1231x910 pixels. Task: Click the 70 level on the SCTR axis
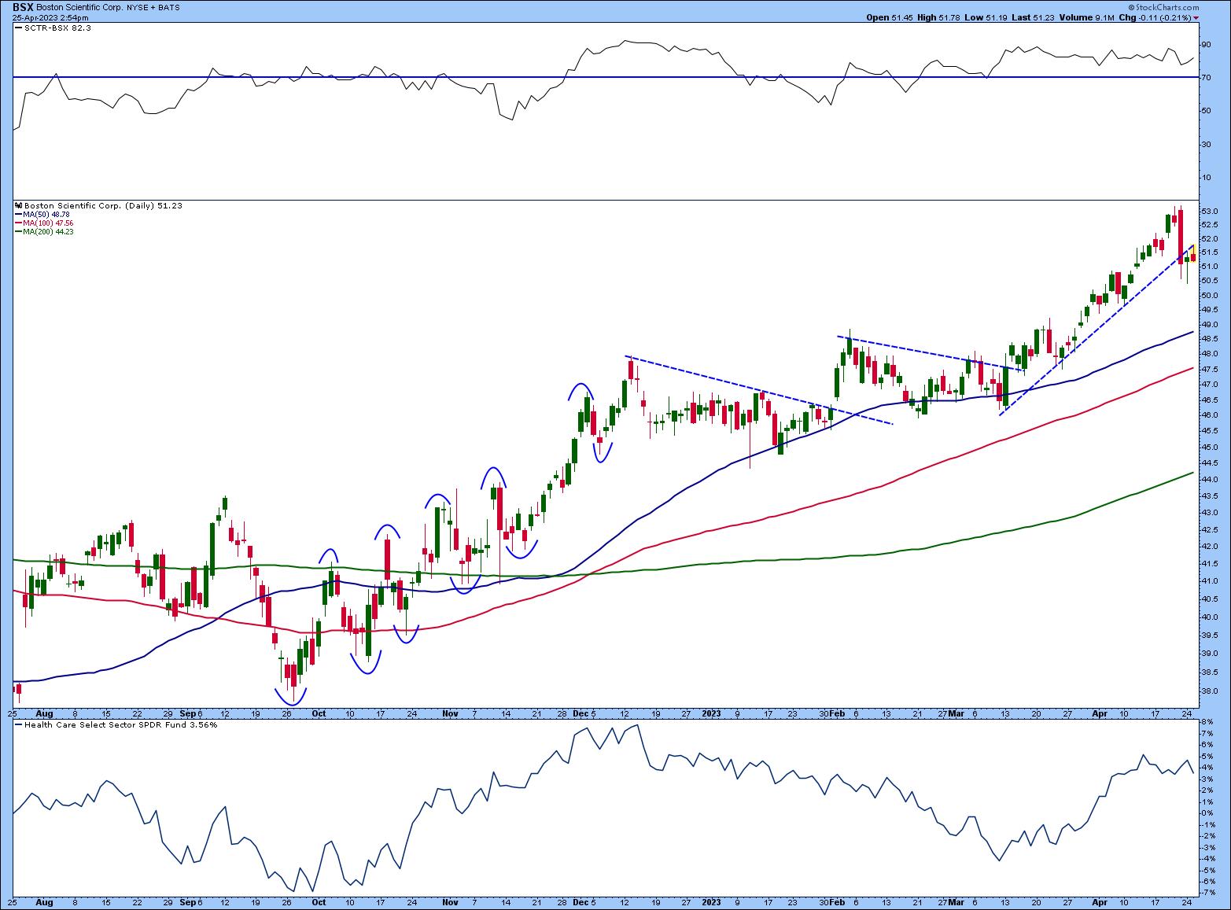click(1204, 78)
